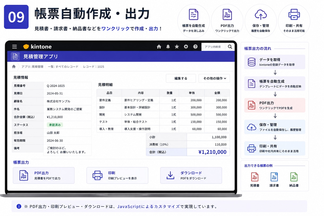Screen dimensions: 324x216
Task: Click the 見積日 value 2024-05-31
Action: pyautogui.click(x=55, y=94)
